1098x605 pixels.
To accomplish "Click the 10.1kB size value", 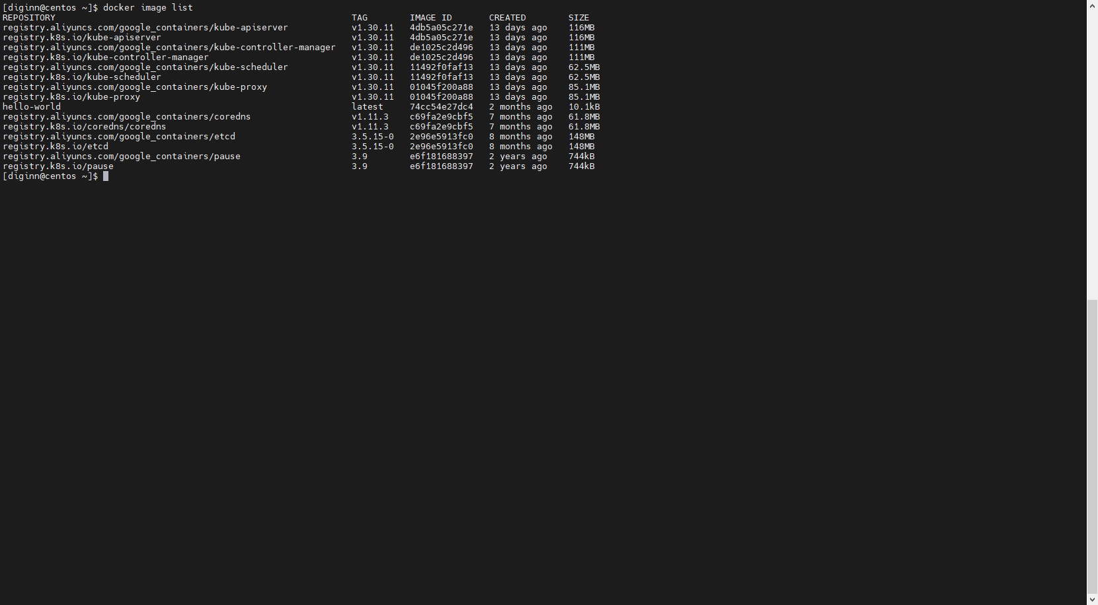I will [x=584, y=107].
